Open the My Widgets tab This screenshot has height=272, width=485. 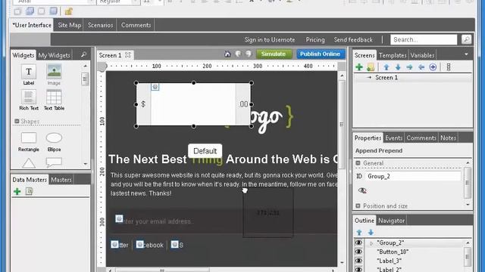(54, 55)
